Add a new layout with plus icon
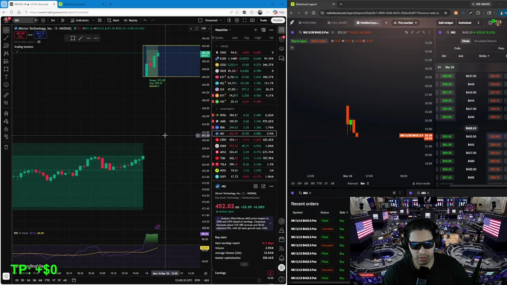This screenshot has width=507, height=285. (x=386, y=23)
